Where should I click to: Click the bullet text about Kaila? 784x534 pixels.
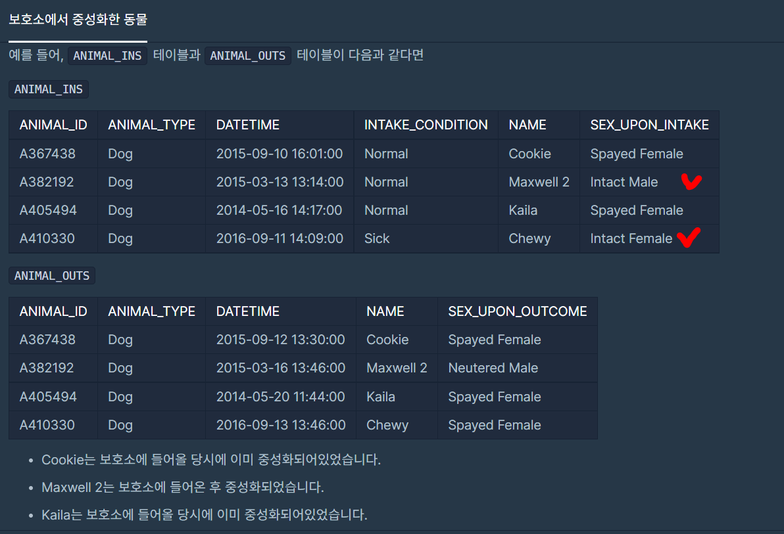pos(205,514)
